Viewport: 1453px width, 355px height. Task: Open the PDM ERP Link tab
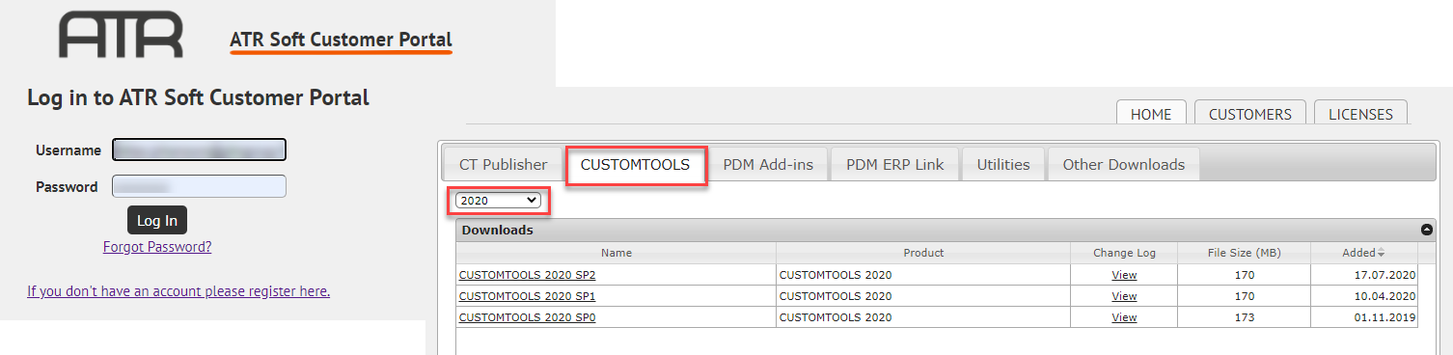(895, 164)
